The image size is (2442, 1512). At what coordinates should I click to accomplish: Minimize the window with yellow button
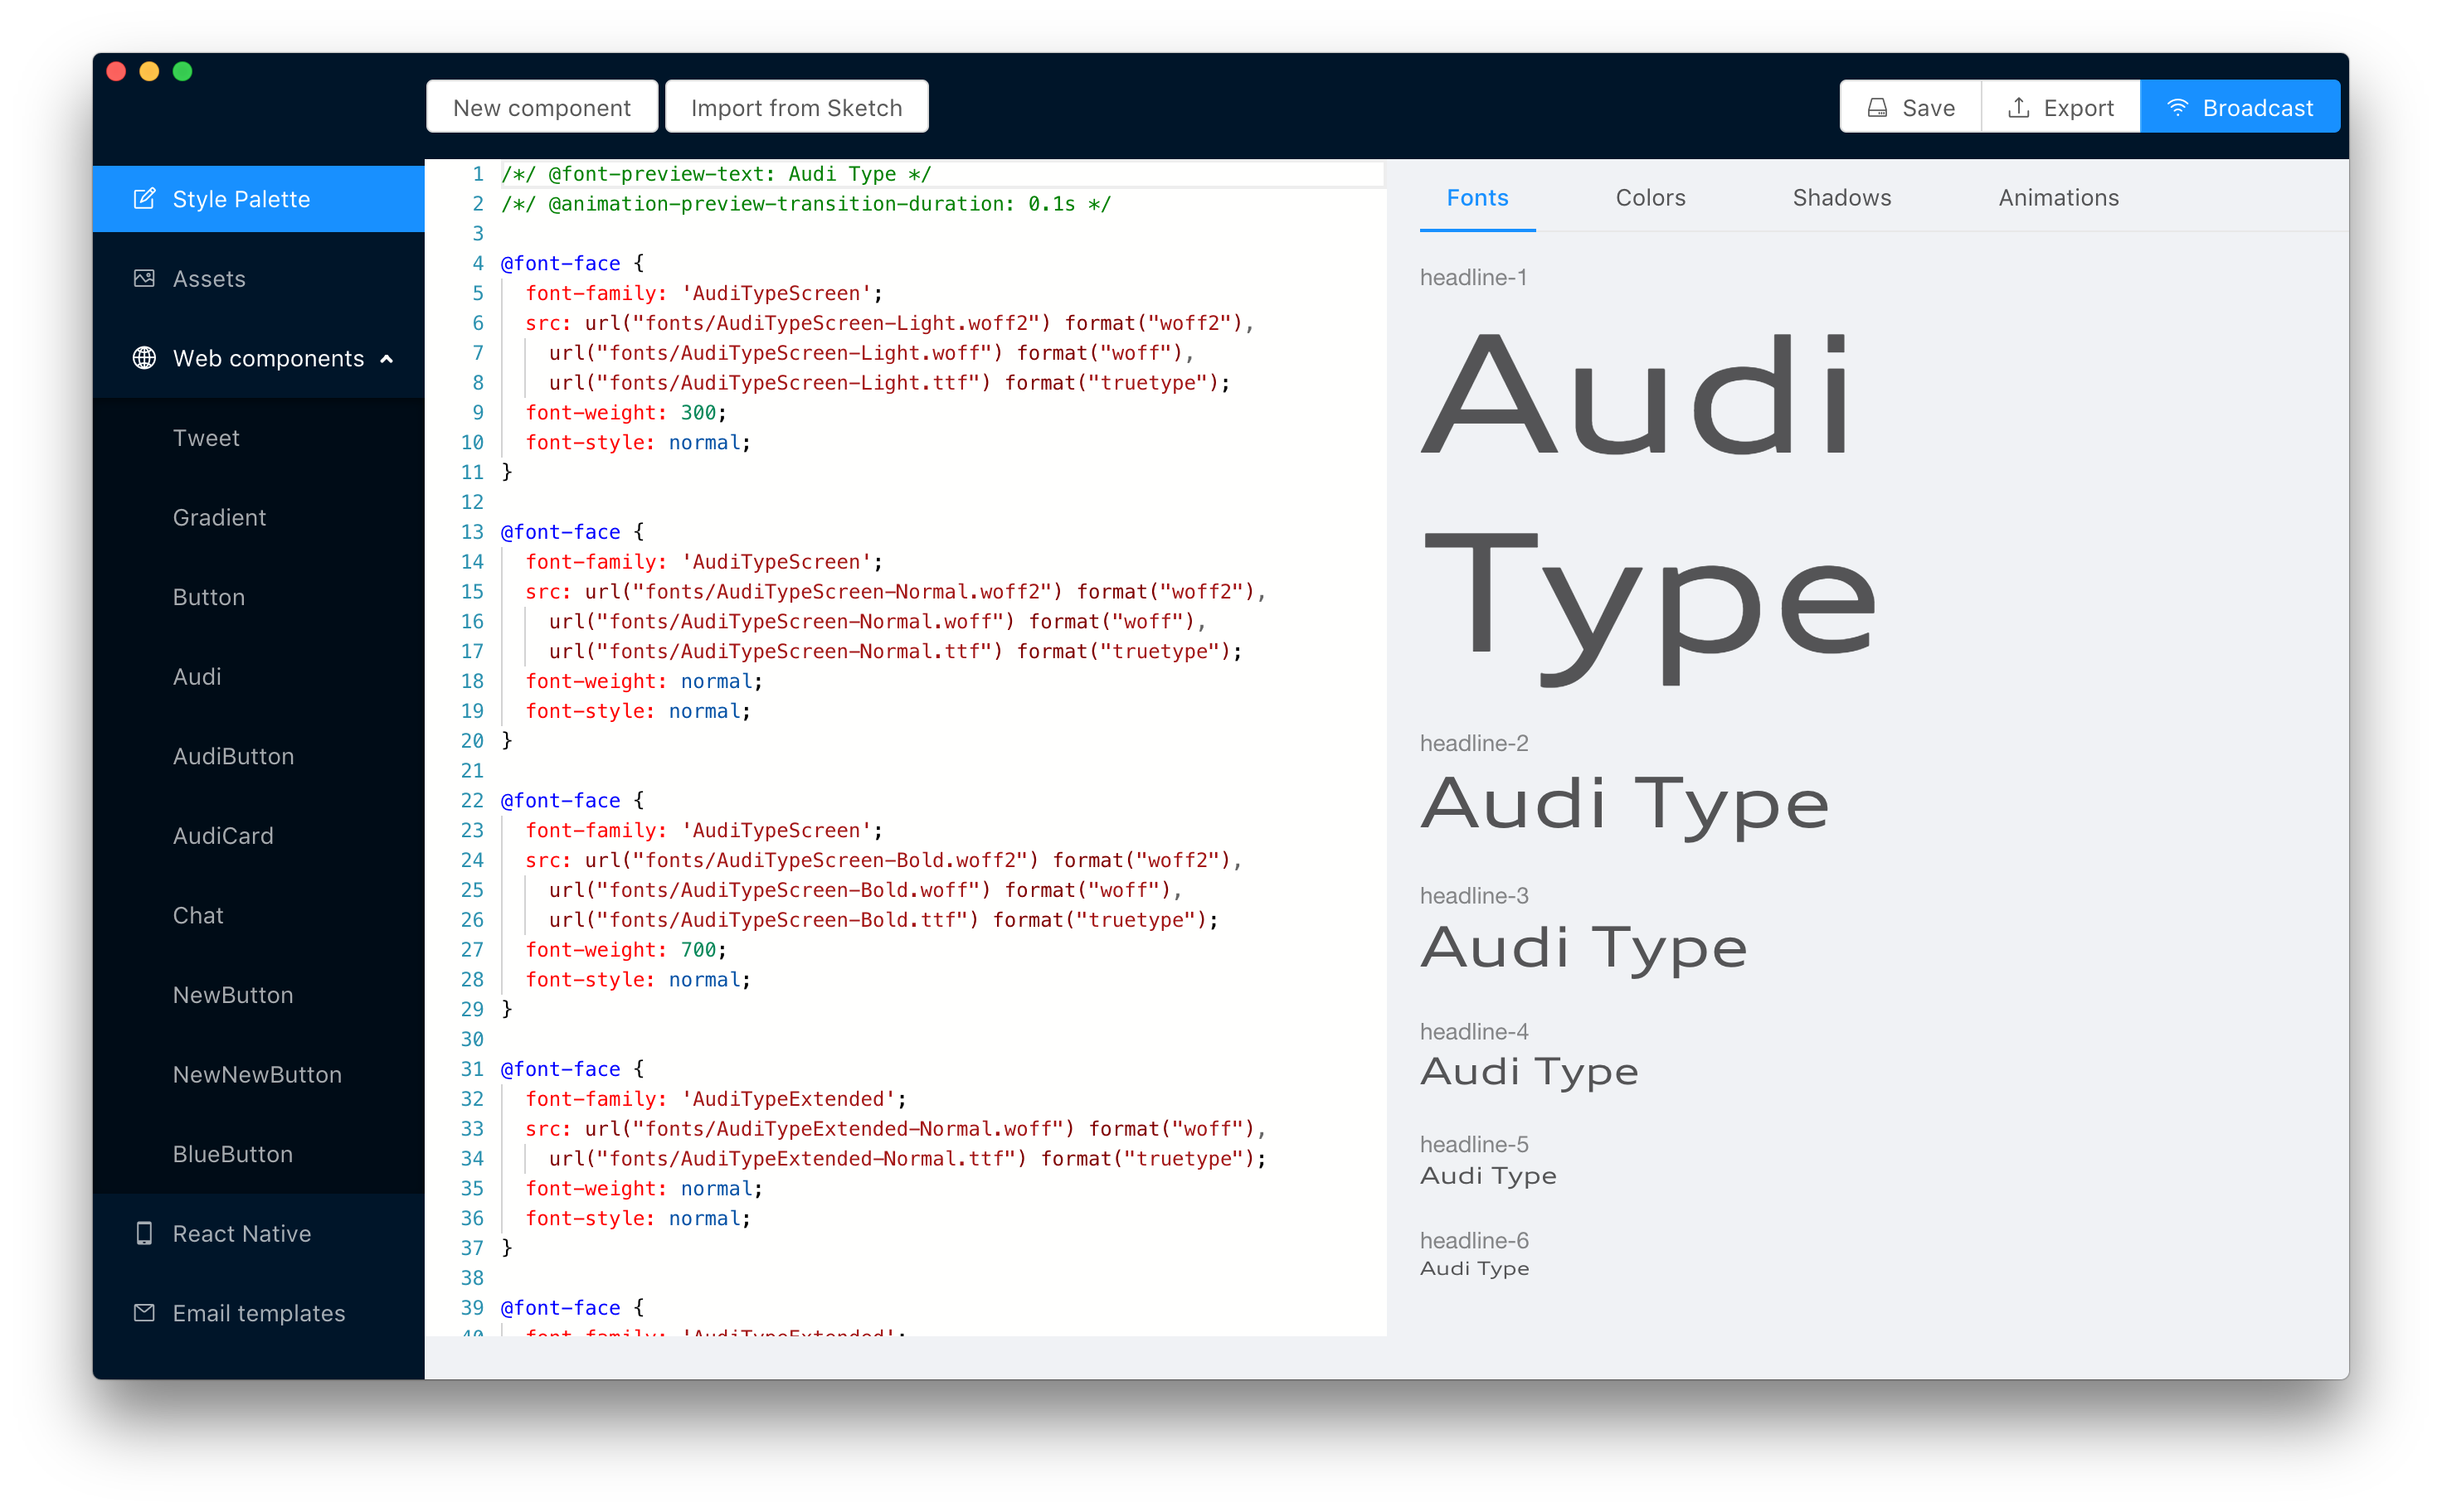pyautogui.click(x=149, y=71)
